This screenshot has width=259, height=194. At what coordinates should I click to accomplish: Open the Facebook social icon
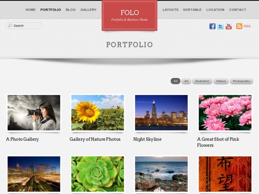[x=212, y=26]
